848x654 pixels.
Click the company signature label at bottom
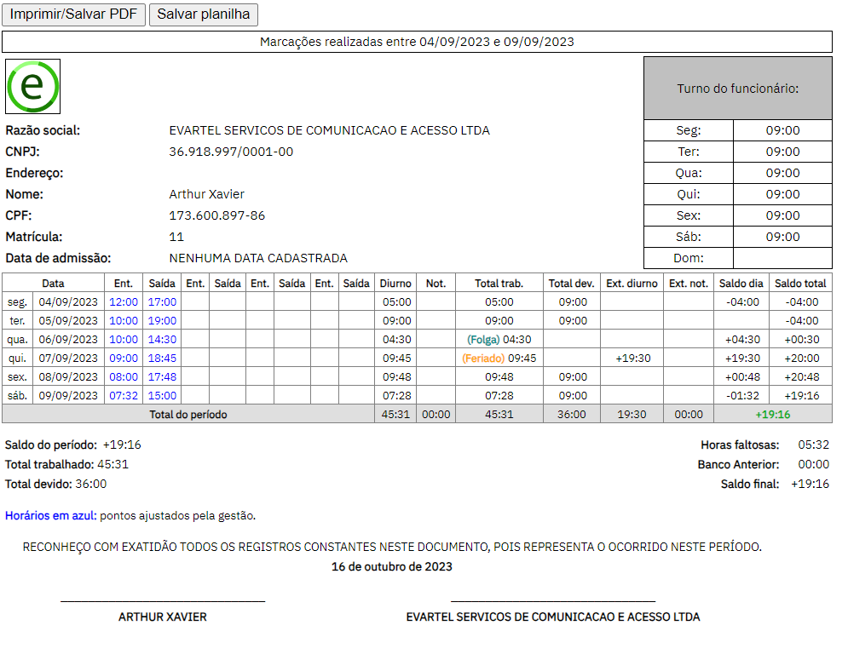[x=553, y=617]
